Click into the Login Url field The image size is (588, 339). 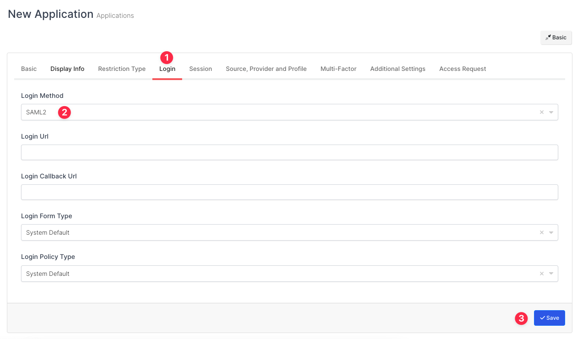point(289,152)
